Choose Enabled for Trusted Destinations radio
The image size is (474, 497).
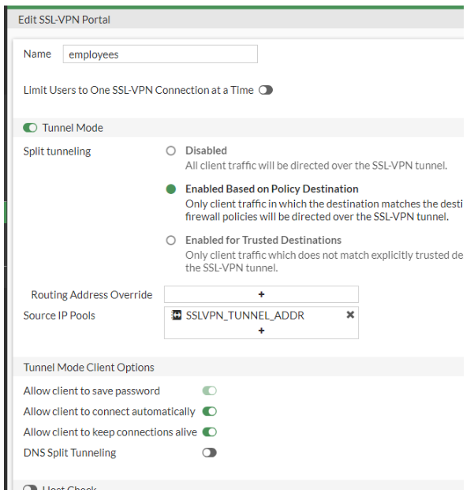pyautogui.click(x=170, y=240)
